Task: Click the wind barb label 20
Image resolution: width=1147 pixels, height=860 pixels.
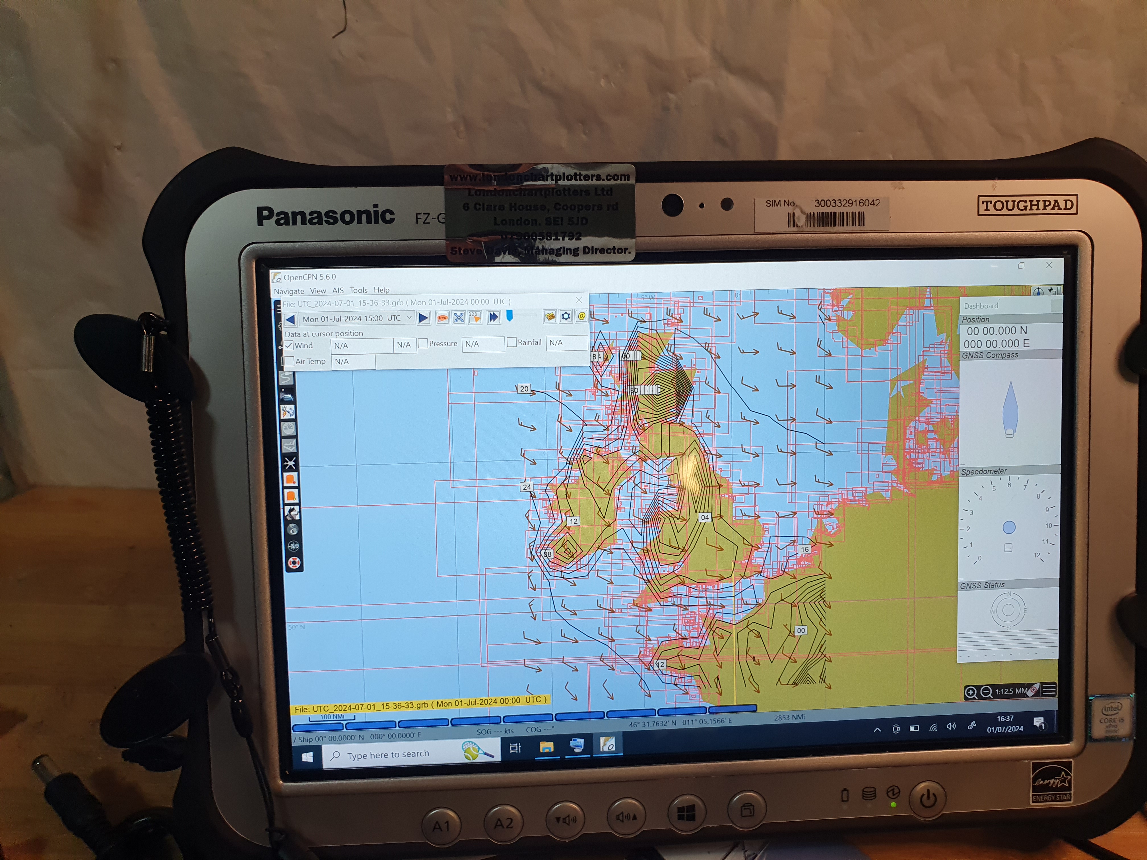Action: point(524,389)
